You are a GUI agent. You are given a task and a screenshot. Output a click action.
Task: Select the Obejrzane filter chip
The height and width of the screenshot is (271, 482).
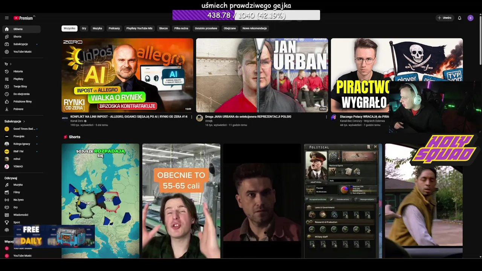230,28
